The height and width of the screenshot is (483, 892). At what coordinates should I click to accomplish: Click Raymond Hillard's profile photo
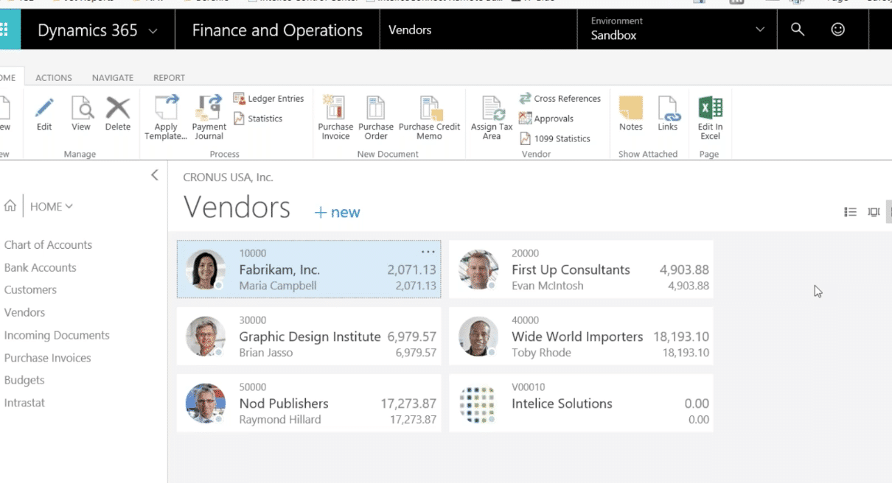205,403
